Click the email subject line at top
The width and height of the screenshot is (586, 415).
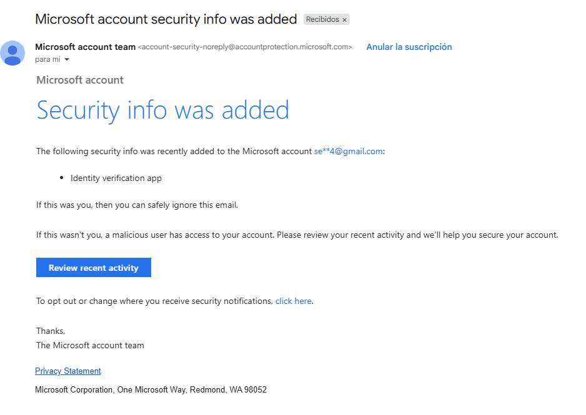(166, 19)
